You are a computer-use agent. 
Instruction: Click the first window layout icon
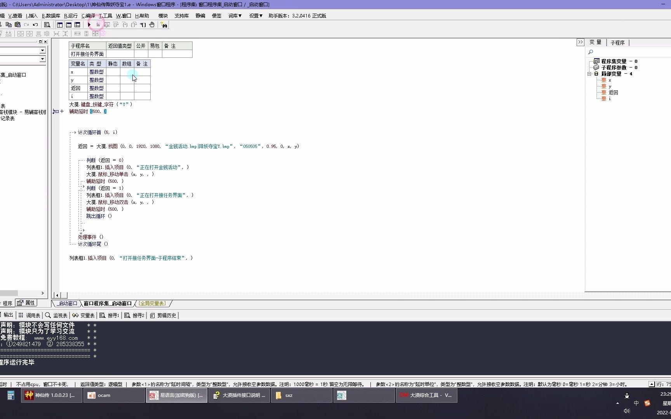(x=60, y=25)
